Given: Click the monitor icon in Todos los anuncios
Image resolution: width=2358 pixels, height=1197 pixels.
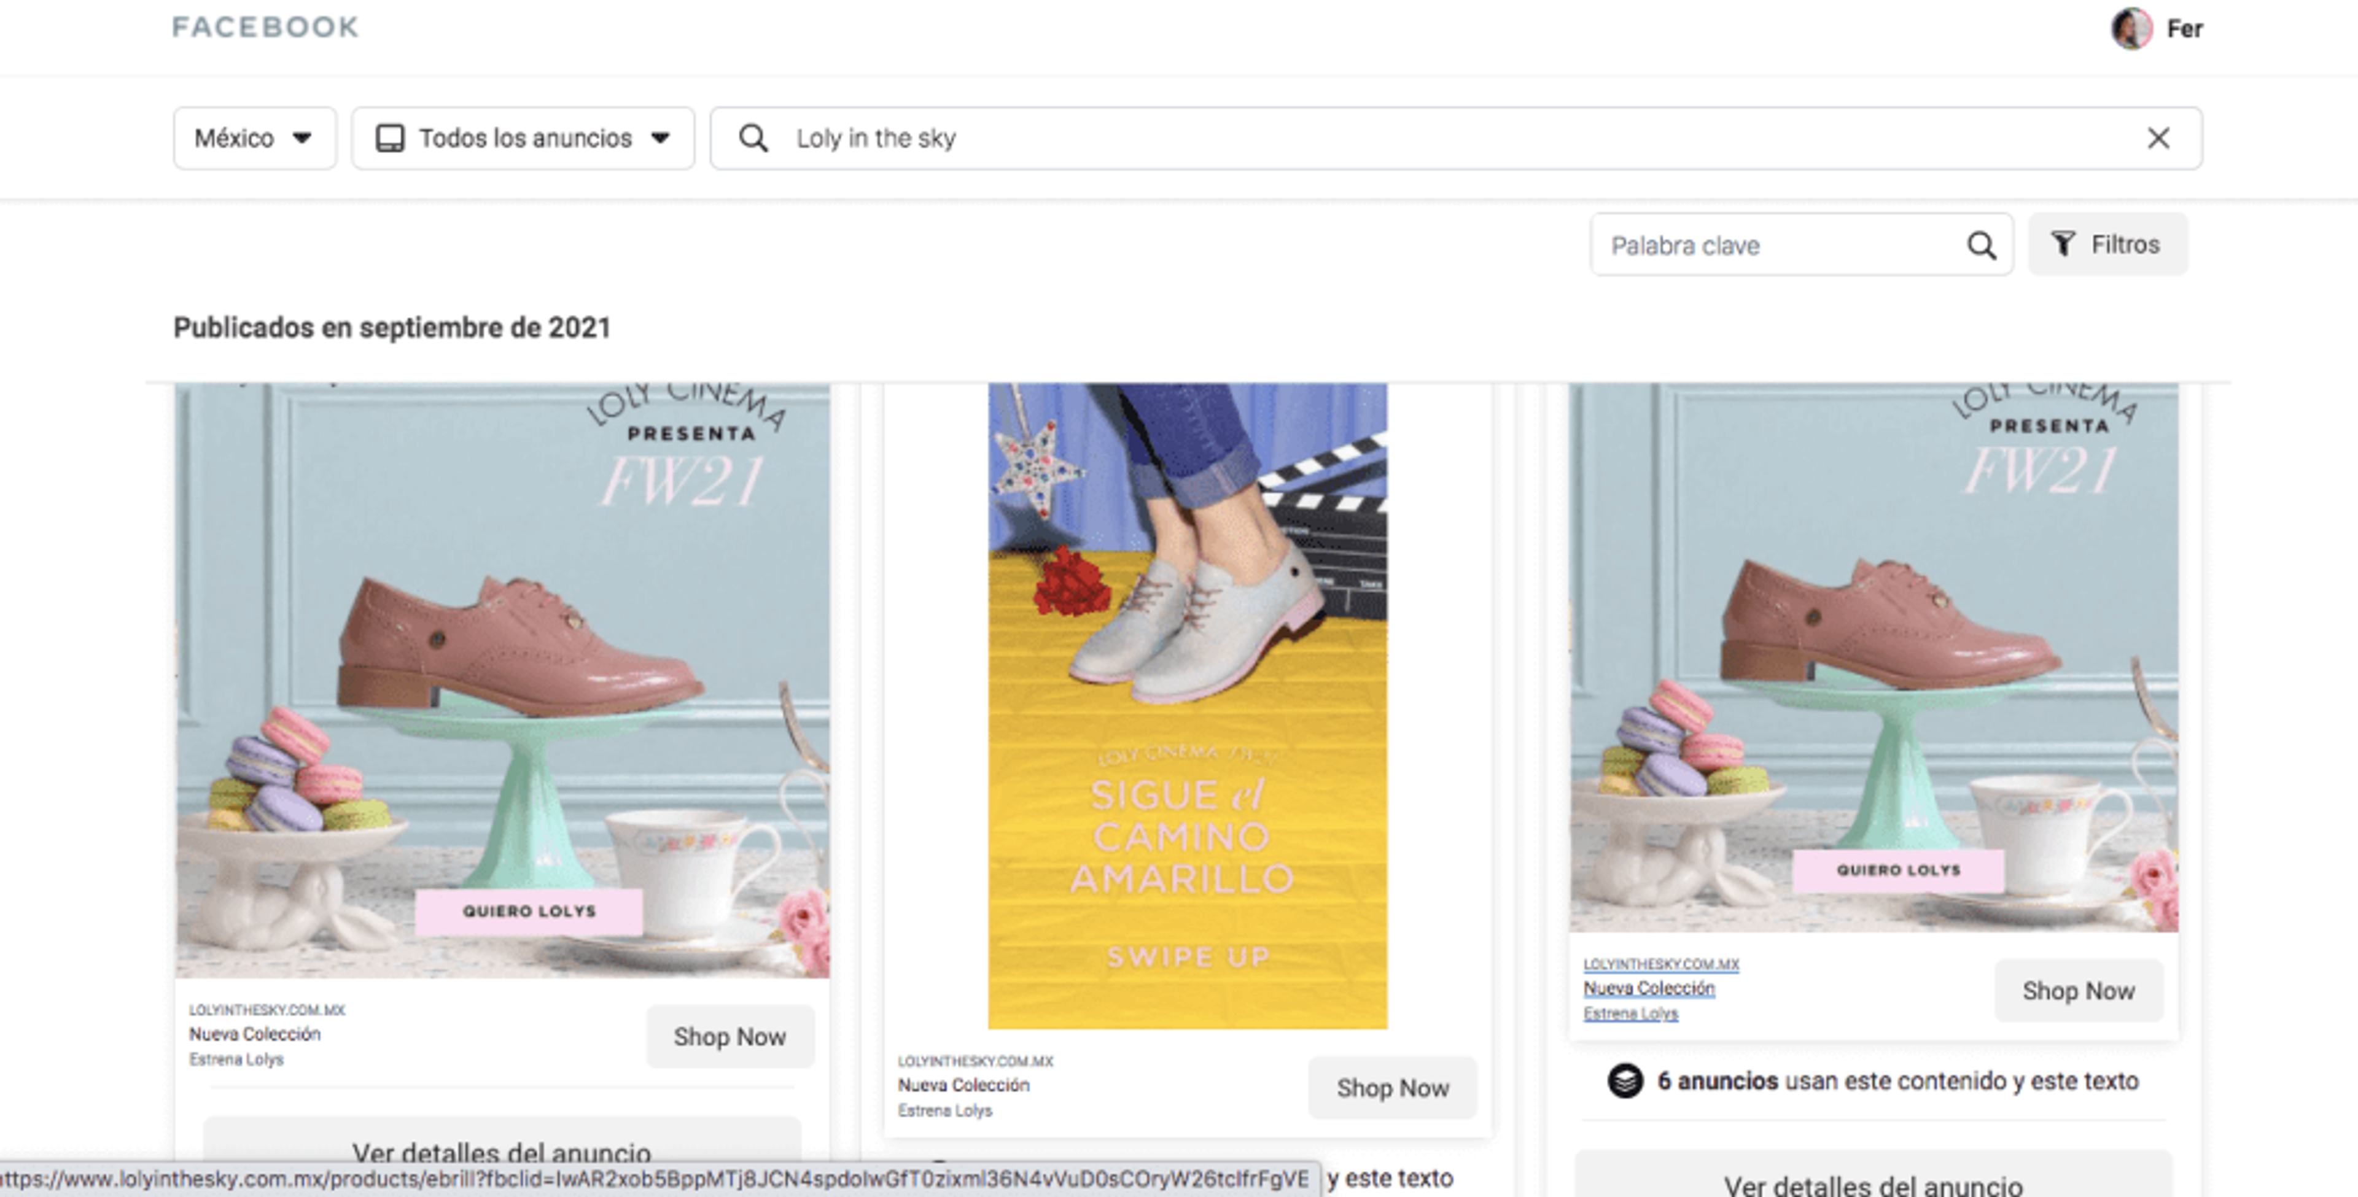Looking at the screenshot, I should [390, 138].
